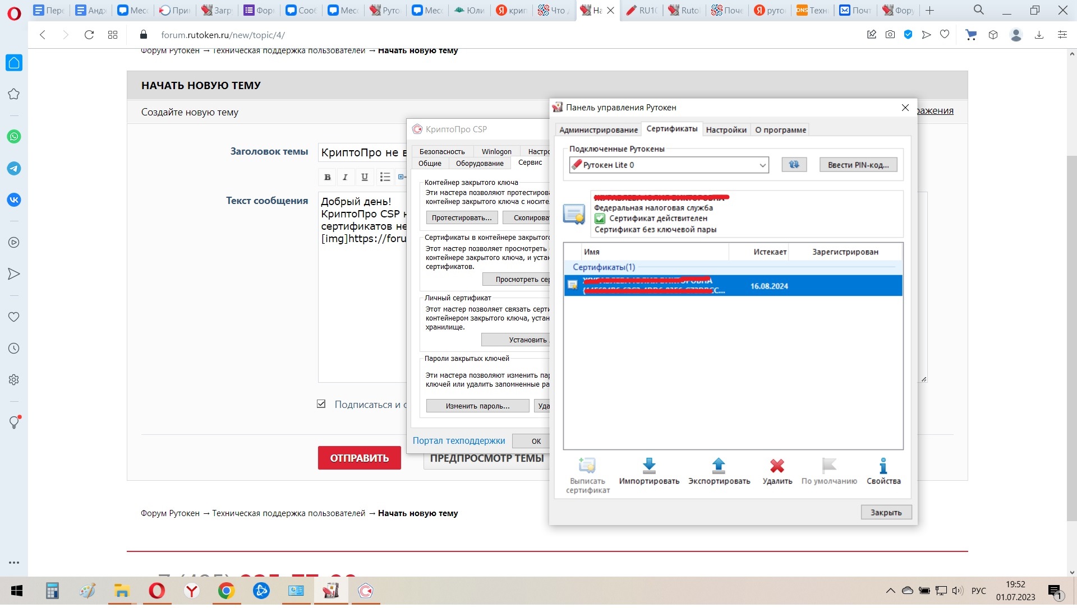Screen dimensions: 1077x608
Task: Click the Delete certificate red X
Action: tap(777, 466)
